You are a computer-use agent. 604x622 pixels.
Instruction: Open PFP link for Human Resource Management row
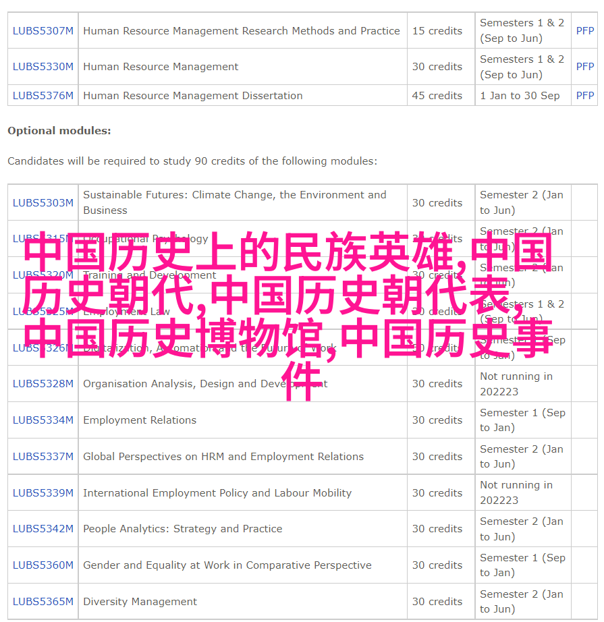[x=584, y=67]
